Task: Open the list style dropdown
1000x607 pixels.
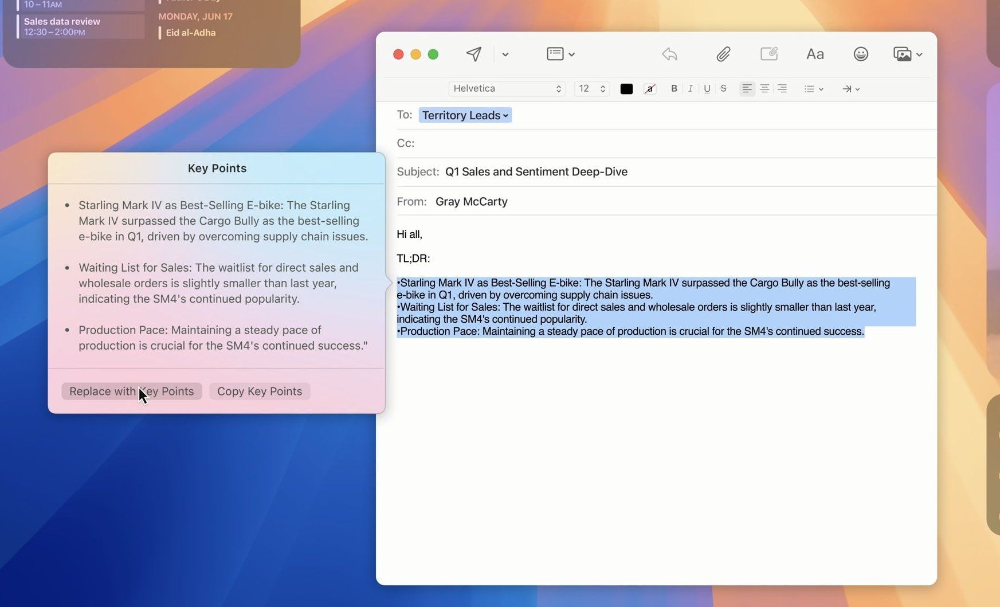Action: (813, 89)
